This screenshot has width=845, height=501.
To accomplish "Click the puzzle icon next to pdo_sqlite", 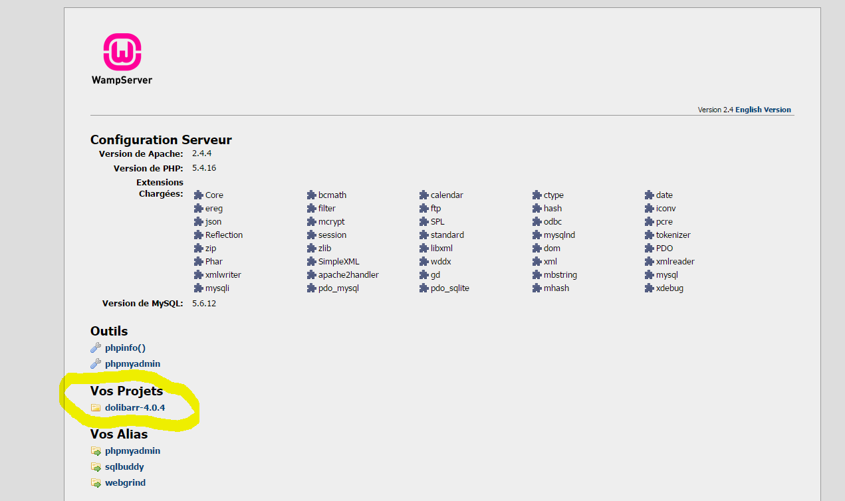I will coord(424,288).
